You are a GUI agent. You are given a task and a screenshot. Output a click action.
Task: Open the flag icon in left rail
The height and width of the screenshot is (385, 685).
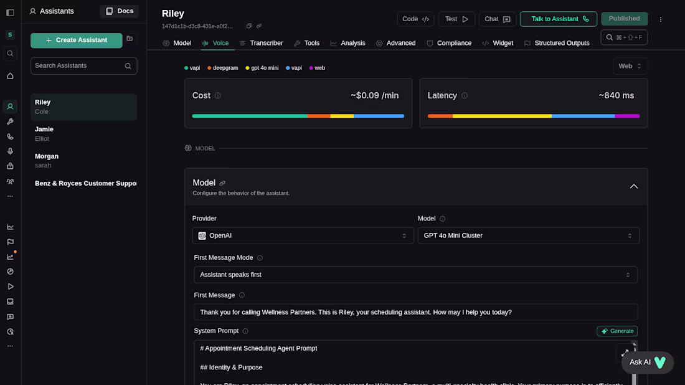pyautogui.click(x=10, y=242)
